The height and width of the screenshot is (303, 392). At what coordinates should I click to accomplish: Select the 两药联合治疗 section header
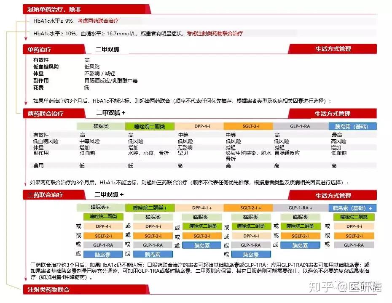click(x=53, y=114)
